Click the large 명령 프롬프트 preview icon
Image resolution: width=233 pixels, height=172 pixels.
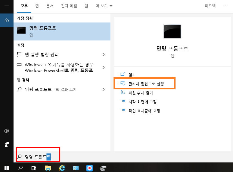tap(172, 31)
